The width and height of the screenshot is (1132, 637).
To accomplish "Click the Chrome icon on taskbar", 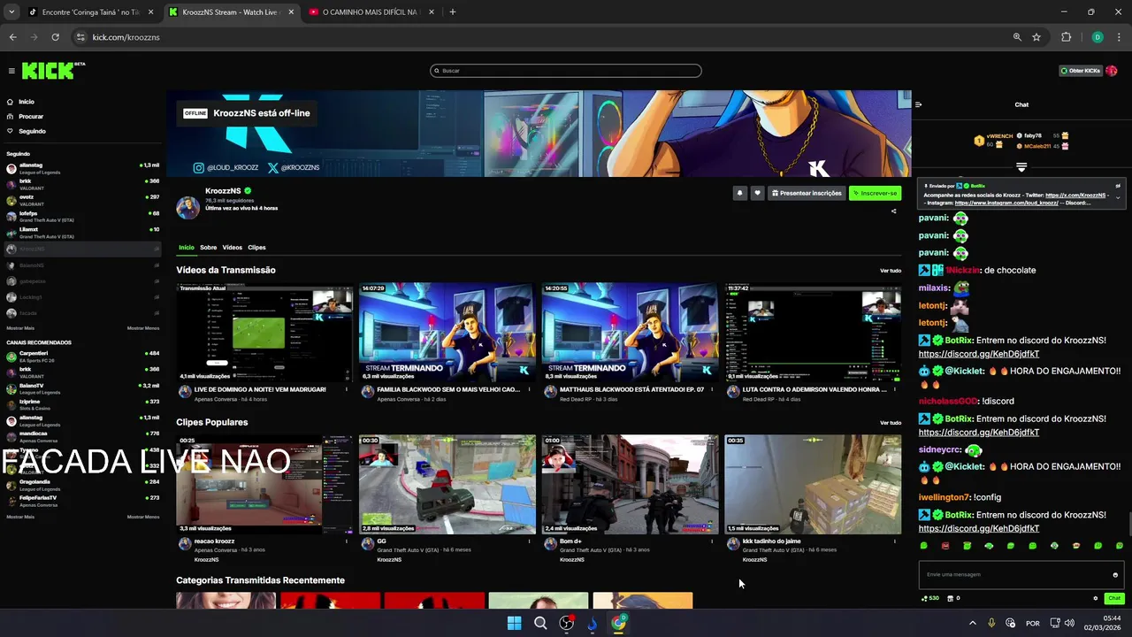I will (618, 623).
